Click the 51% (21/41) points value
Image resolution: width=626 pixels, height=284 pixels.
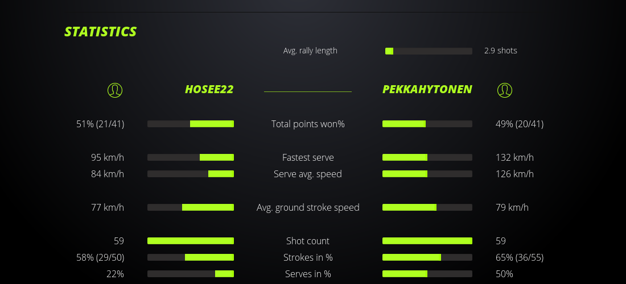tap(100, 124)
